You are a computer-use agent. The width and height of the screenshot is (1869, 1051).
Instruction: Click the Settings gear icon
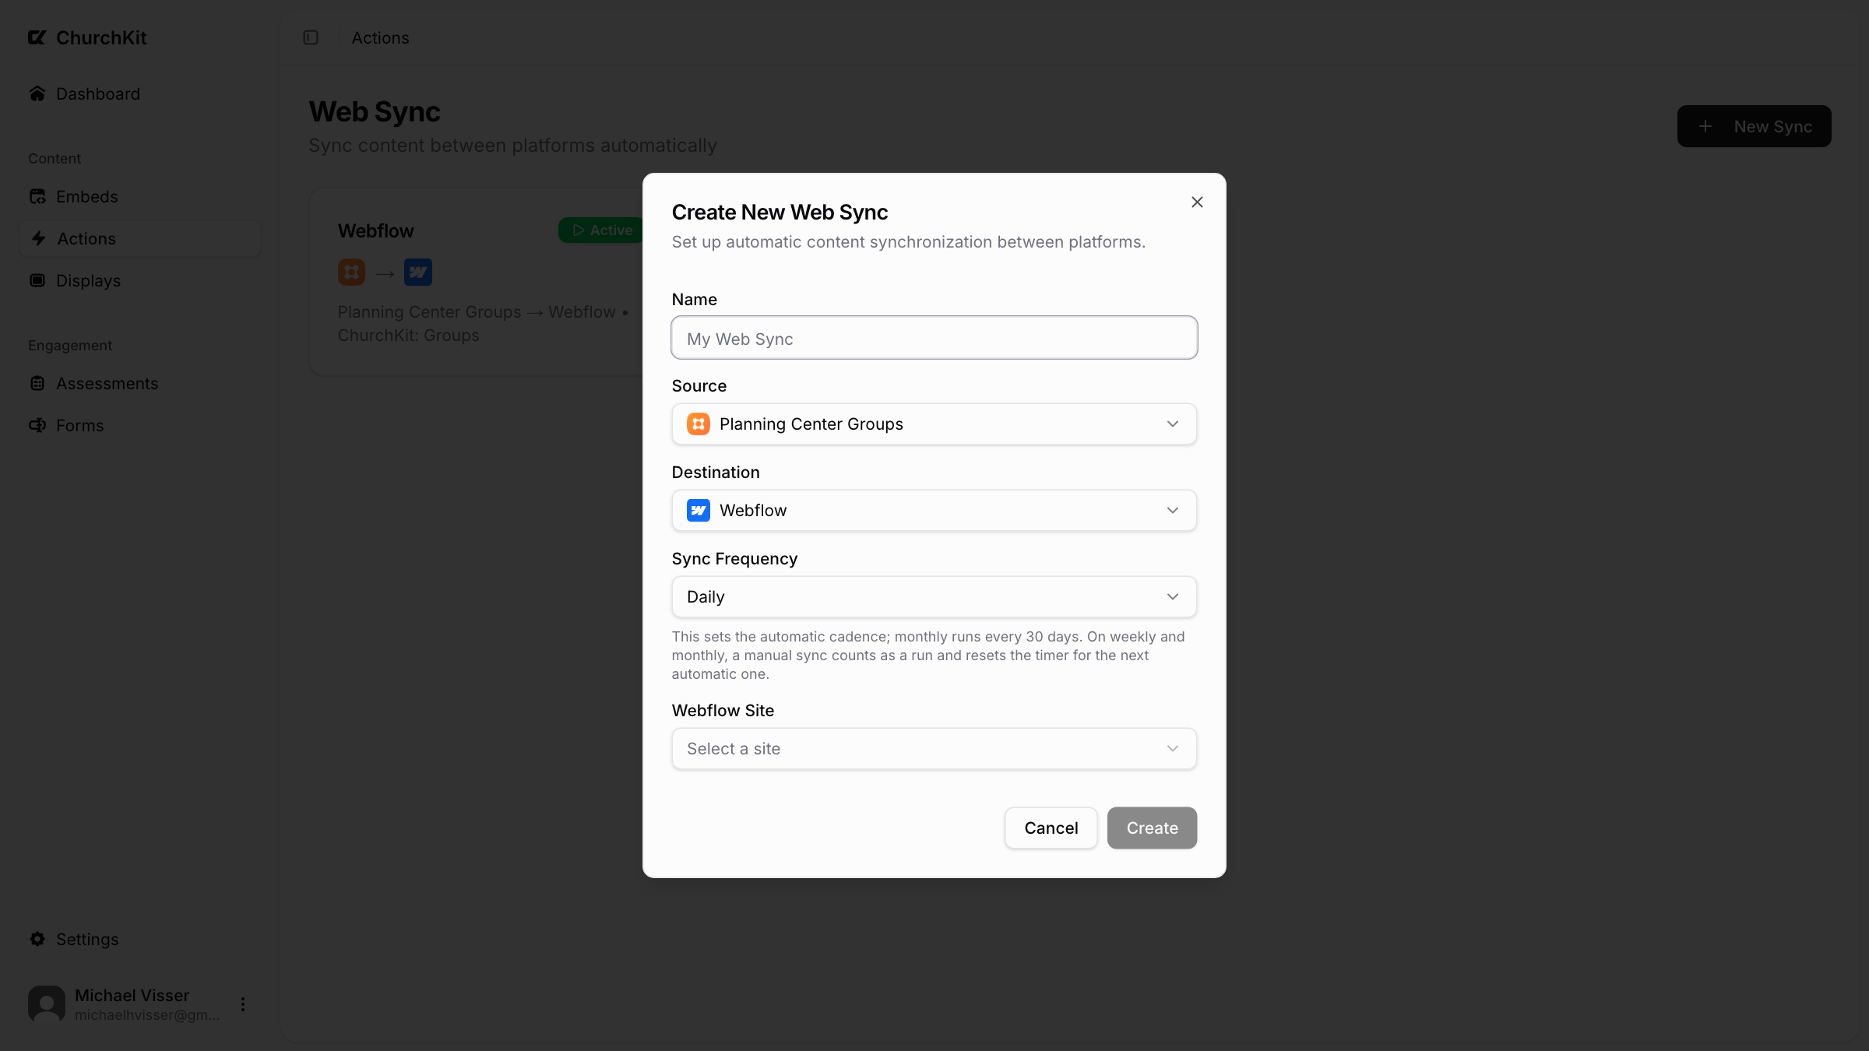pos(37,939)
